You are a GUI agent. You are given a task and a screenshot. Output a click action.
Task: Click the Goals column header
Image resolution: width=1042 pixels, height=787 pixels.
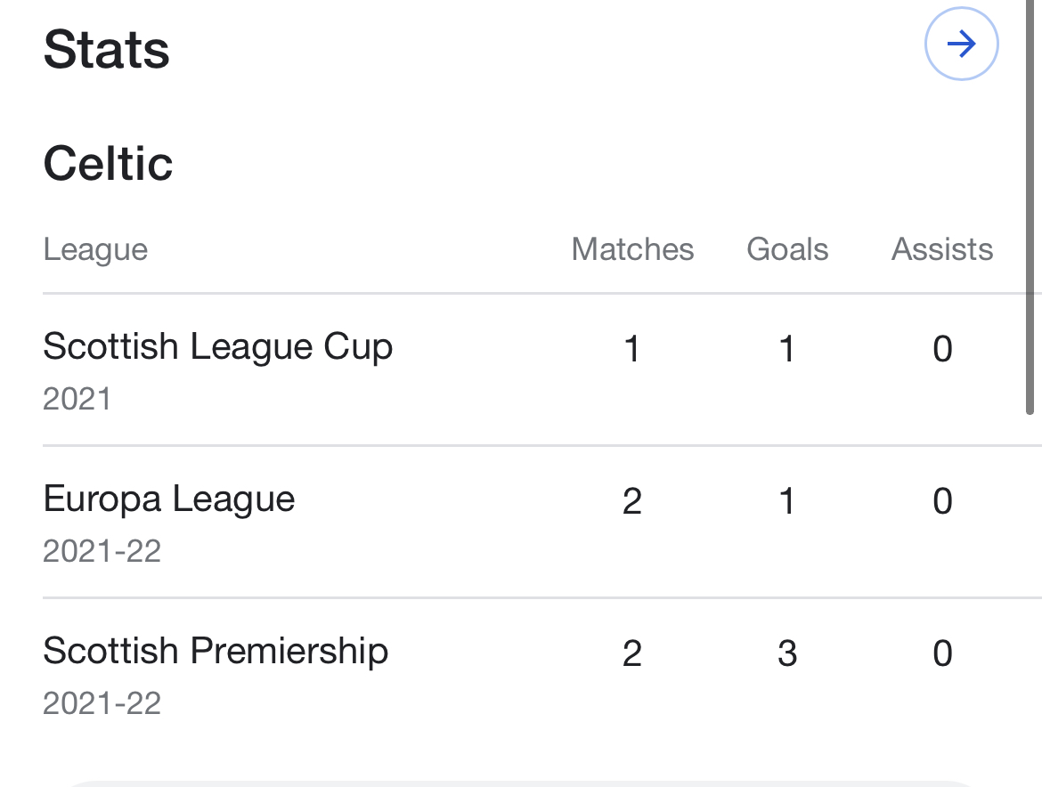click(x=787, y=249)
